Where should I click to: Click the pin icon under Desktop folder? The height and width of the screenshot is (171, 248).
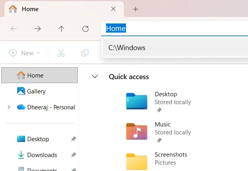[x=159, y=110]
